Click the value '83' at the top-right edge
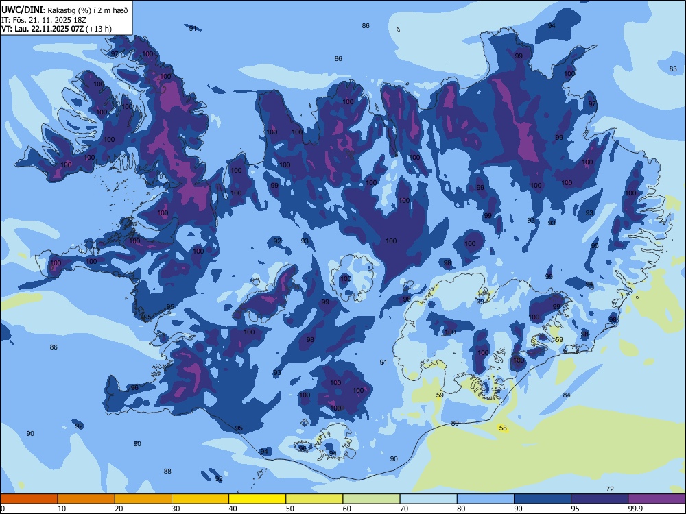The height and width of the screenshot is (514, 686). pos(674,69)
